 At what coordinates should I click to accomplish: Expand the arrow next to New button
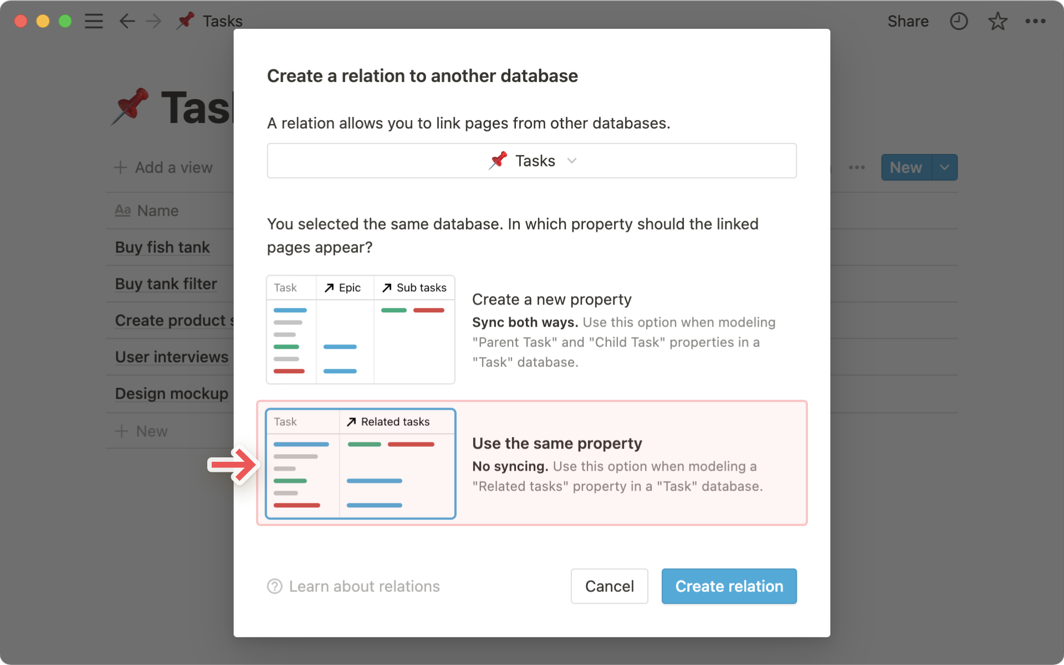[x=945, y=167]
